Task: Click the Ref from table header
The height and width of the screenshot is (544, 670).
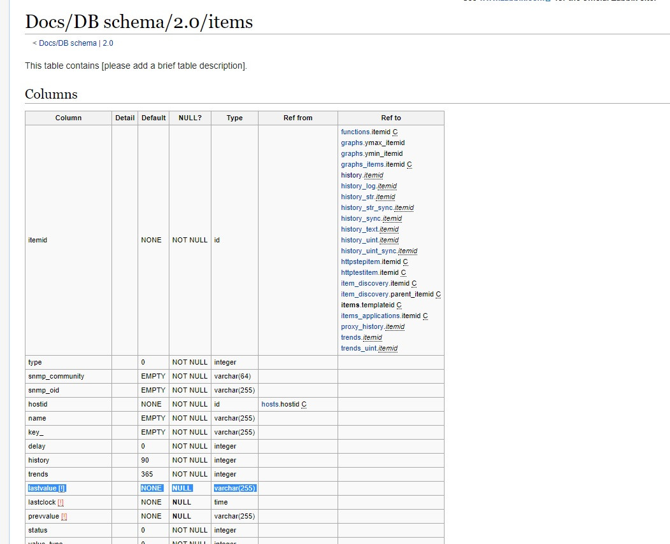Action: click(x=298, y=118)
